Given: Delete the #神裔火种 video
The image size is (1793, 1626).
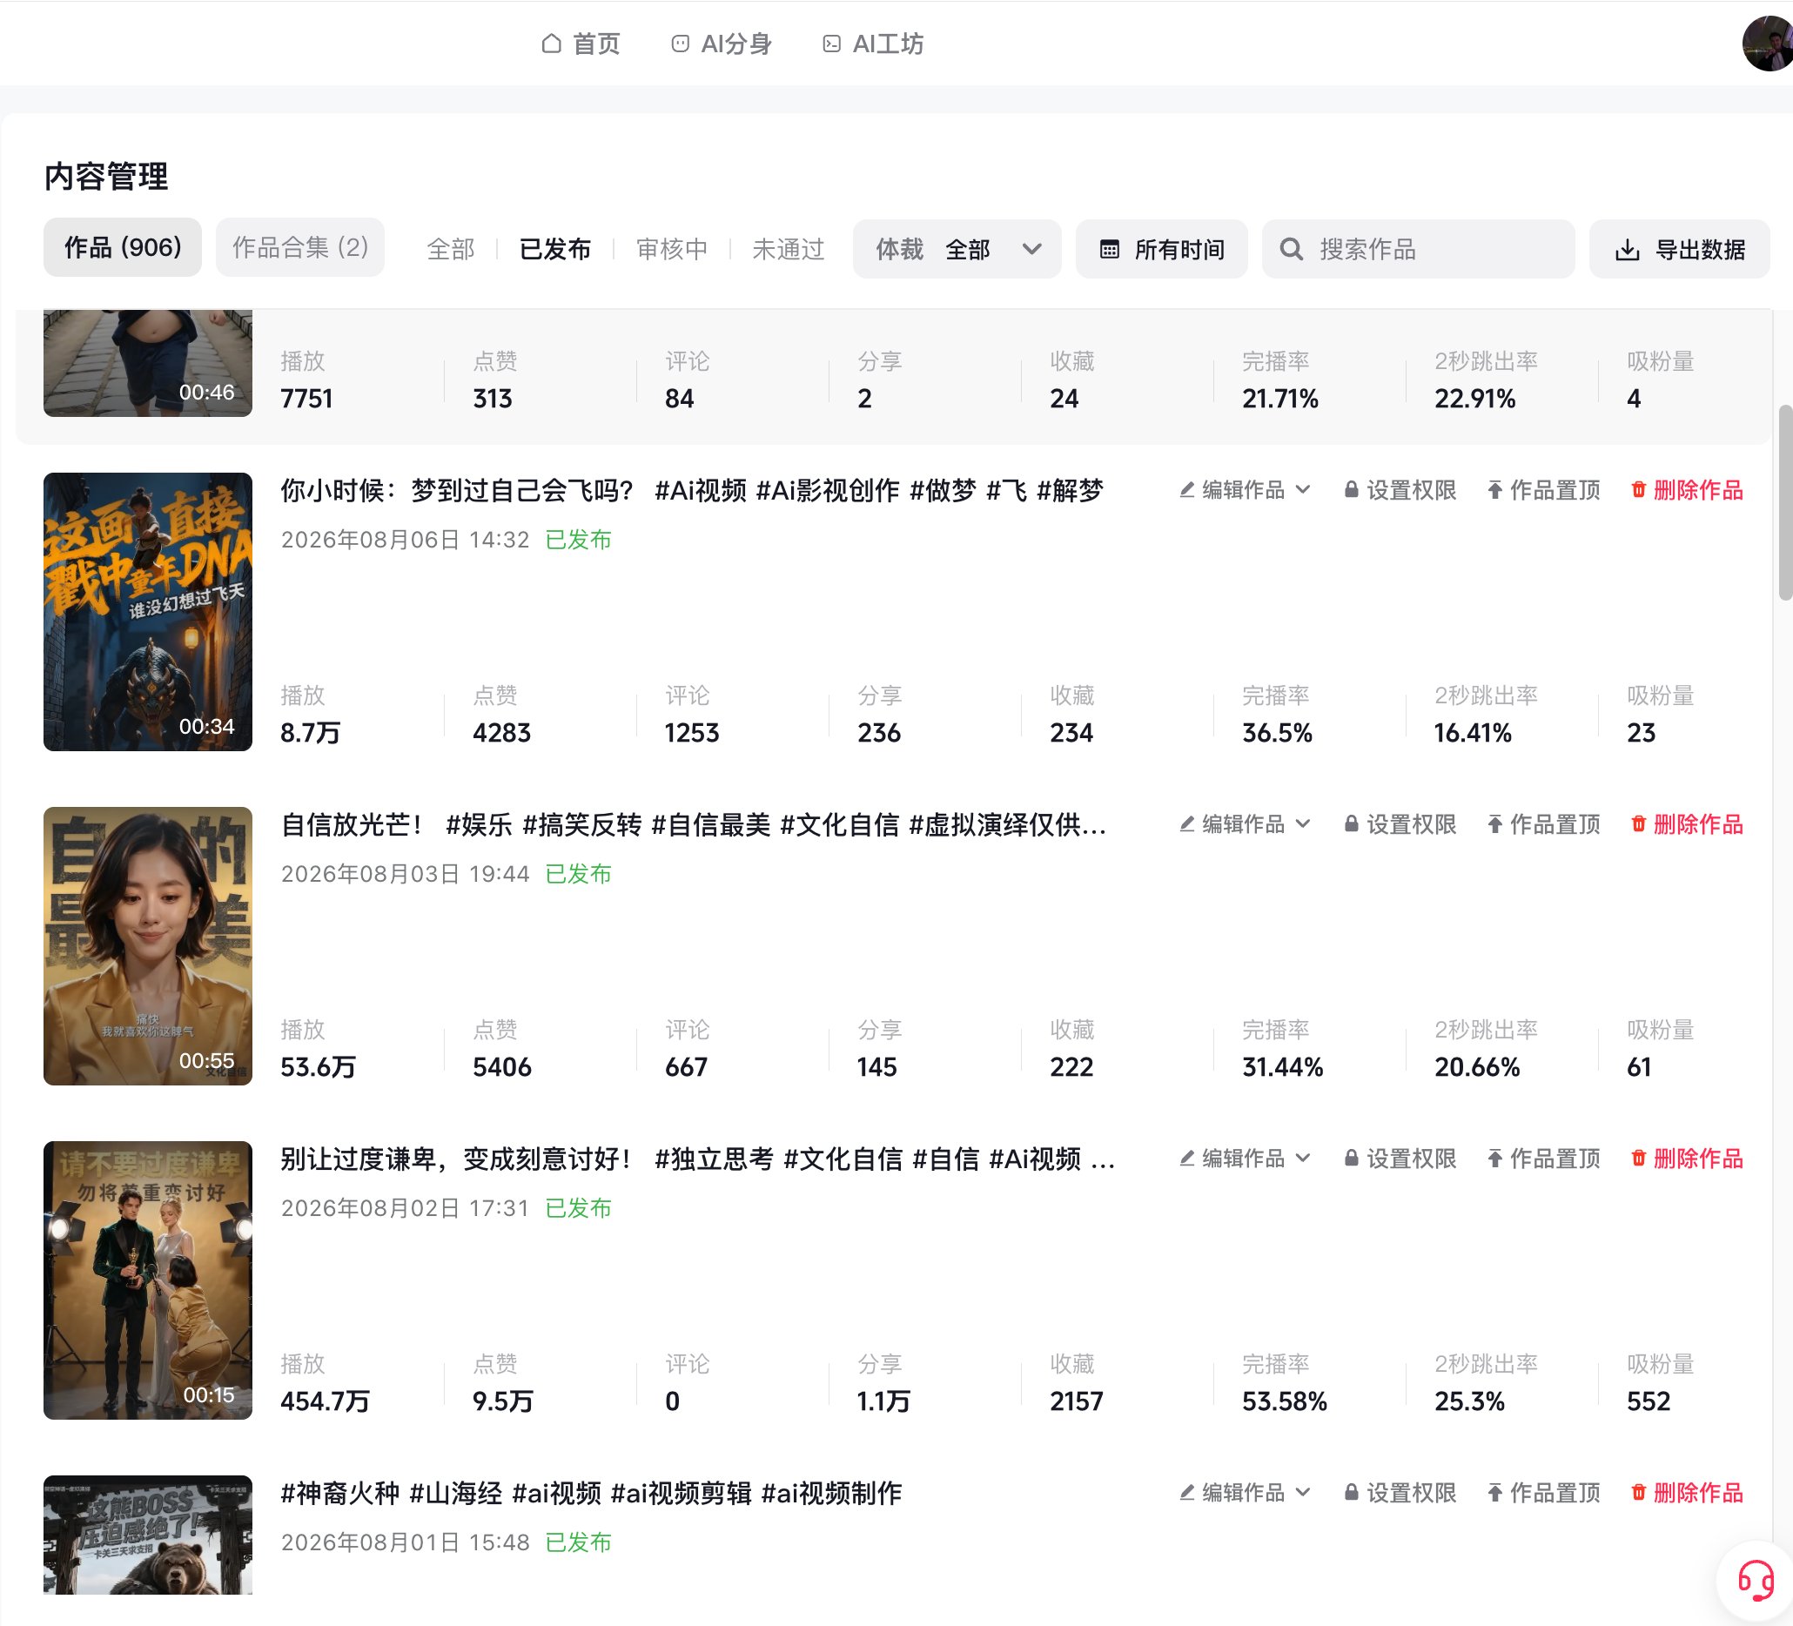Looking at the screenshot, I should [1686, 1494].
